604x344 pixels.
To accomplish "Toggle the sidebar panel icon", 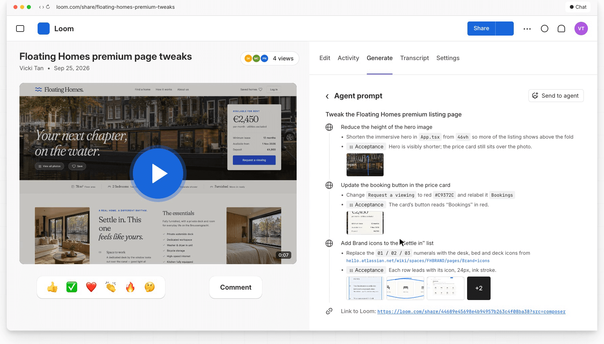I will [20, 29].
